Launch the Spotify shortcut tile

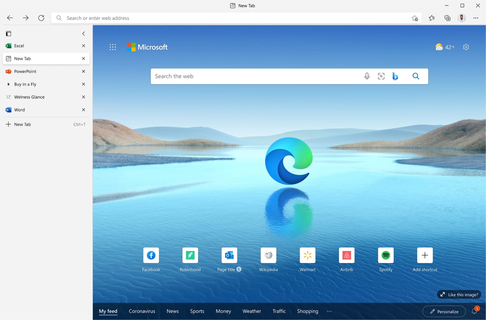click(386, 255)
